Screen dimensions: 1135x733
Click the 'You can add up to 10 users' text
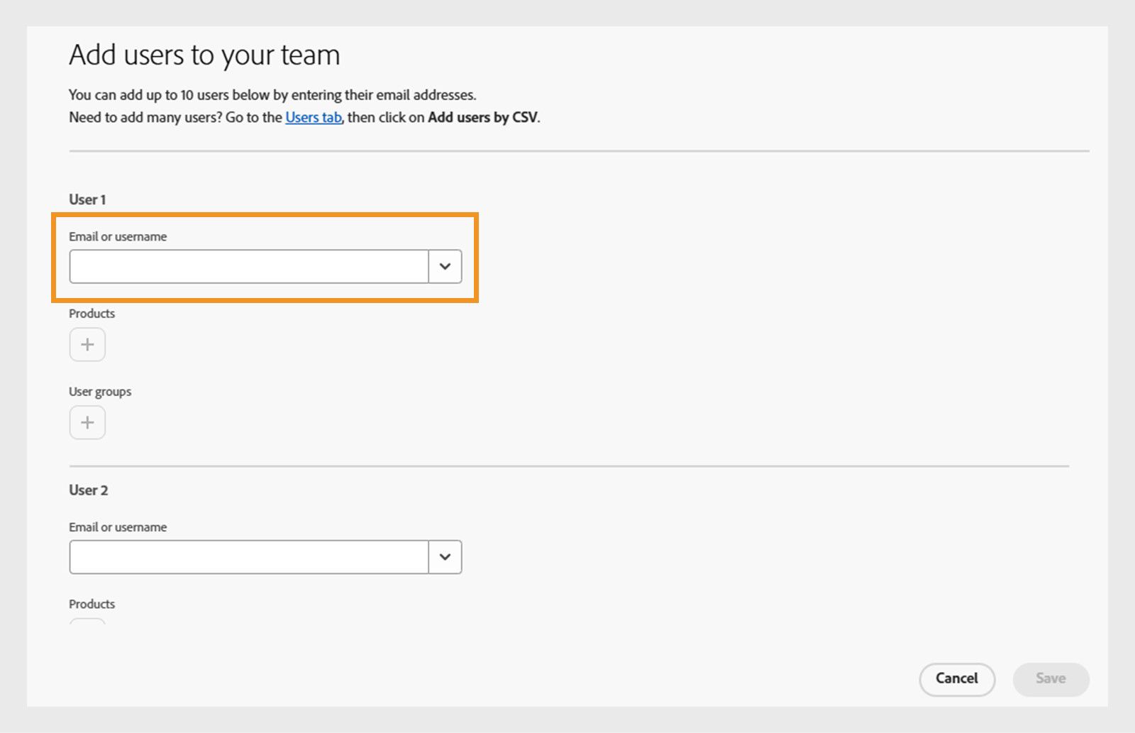pyautogui.click(x=272, y=95)
